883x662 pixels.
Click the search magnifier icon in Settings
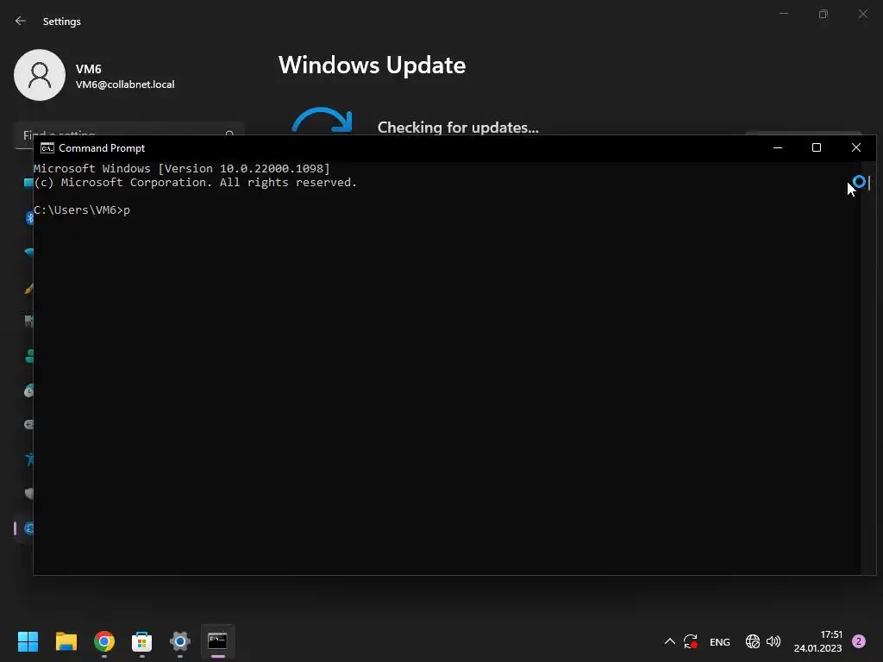[229, 133]
